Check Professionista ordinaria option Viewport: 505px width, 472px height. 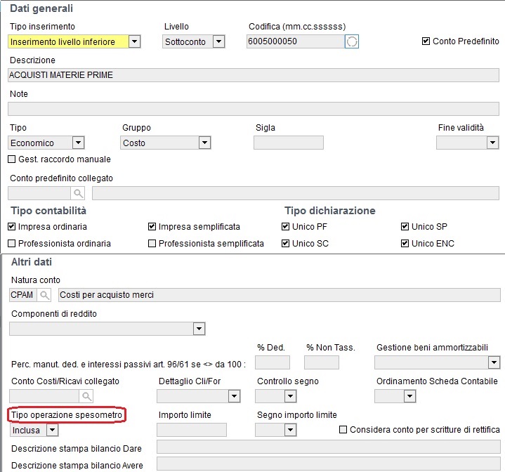(x=12, y=244)
